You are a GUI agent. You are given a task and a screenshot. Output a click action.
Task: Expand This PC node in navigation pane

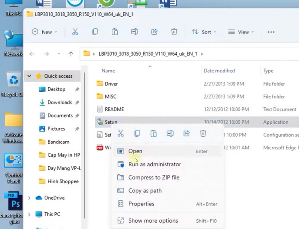[29, 215]
